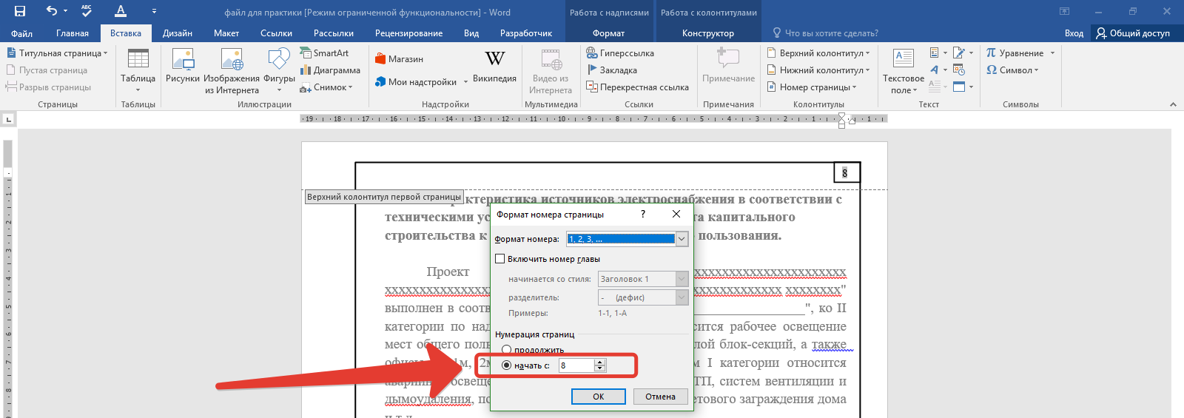This screenshot has width=1184, height=418.
Task: Click the начать с number input field
Action: [x=576, y=365]
